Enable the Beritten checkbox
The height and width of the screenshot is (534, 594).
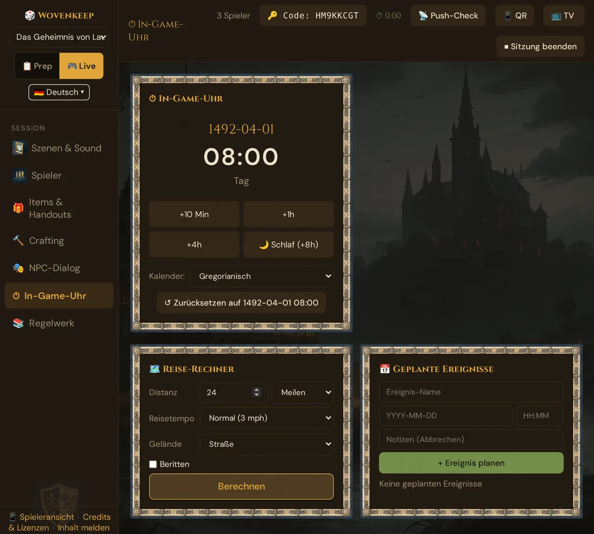[x=153, y=464]
